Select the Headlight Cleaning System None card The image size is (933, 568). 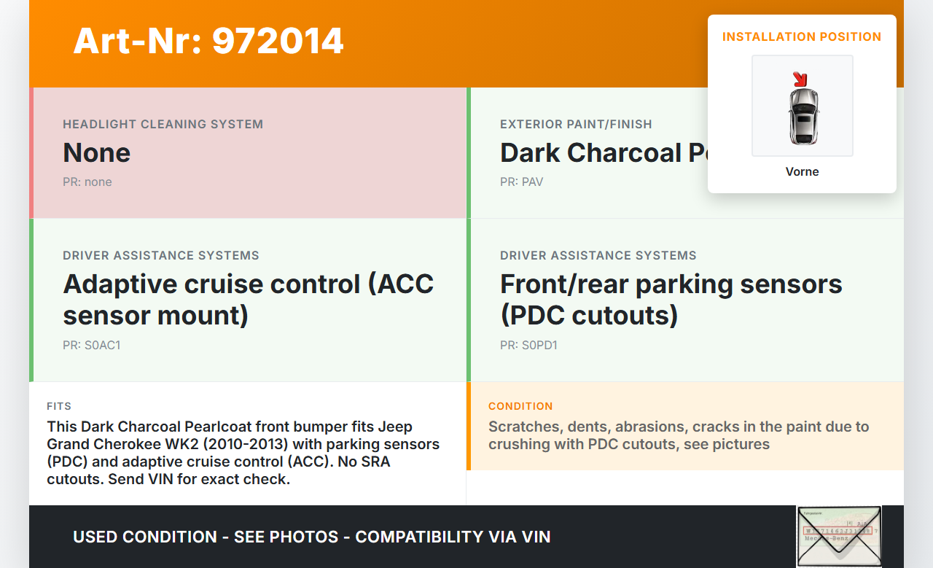point(249,153)
